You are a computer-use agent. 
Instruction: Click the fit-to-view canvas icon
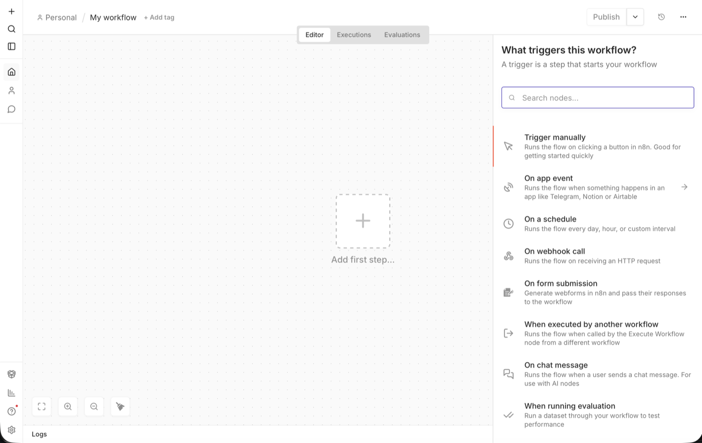coord(42,406)
